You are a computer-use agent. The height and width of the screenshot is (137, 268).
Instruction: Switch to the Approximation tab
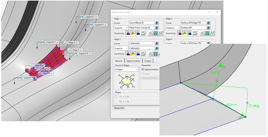point(133,61)
